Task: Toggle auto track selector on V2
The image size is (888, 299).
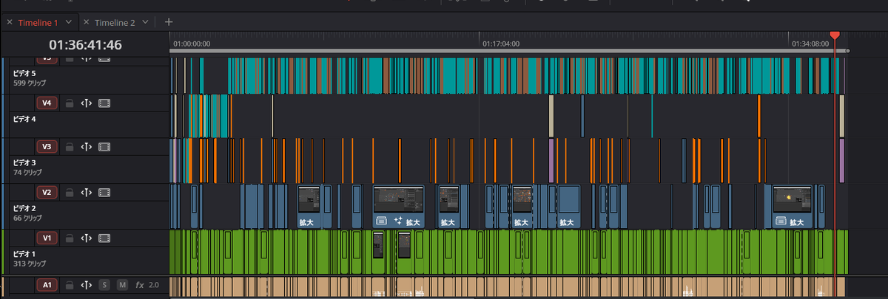Action: [87, 193]
